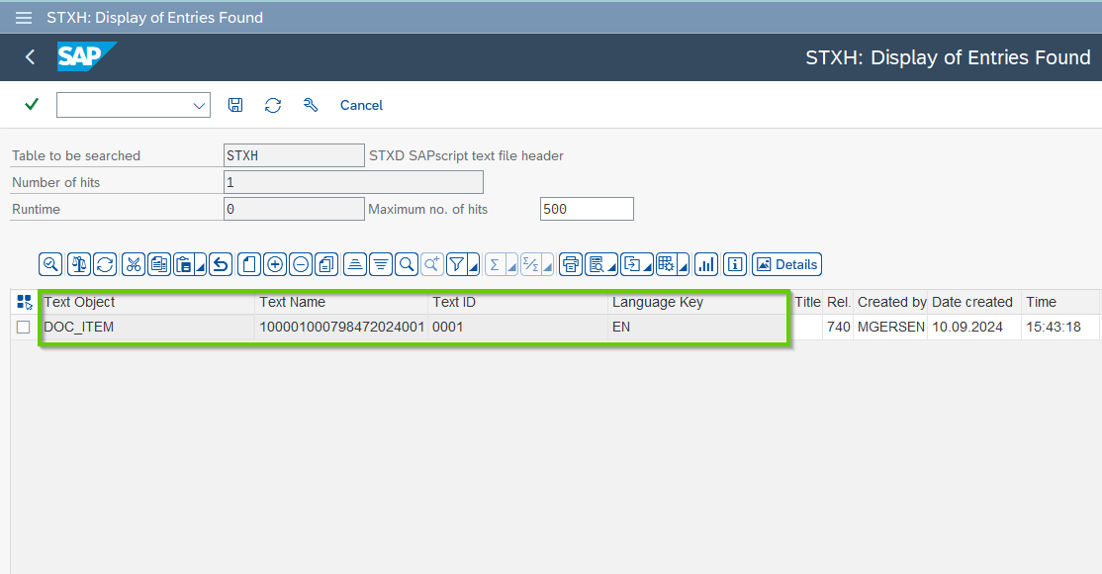Toggle select-all rows icon in the table corner

pos(25,303)
